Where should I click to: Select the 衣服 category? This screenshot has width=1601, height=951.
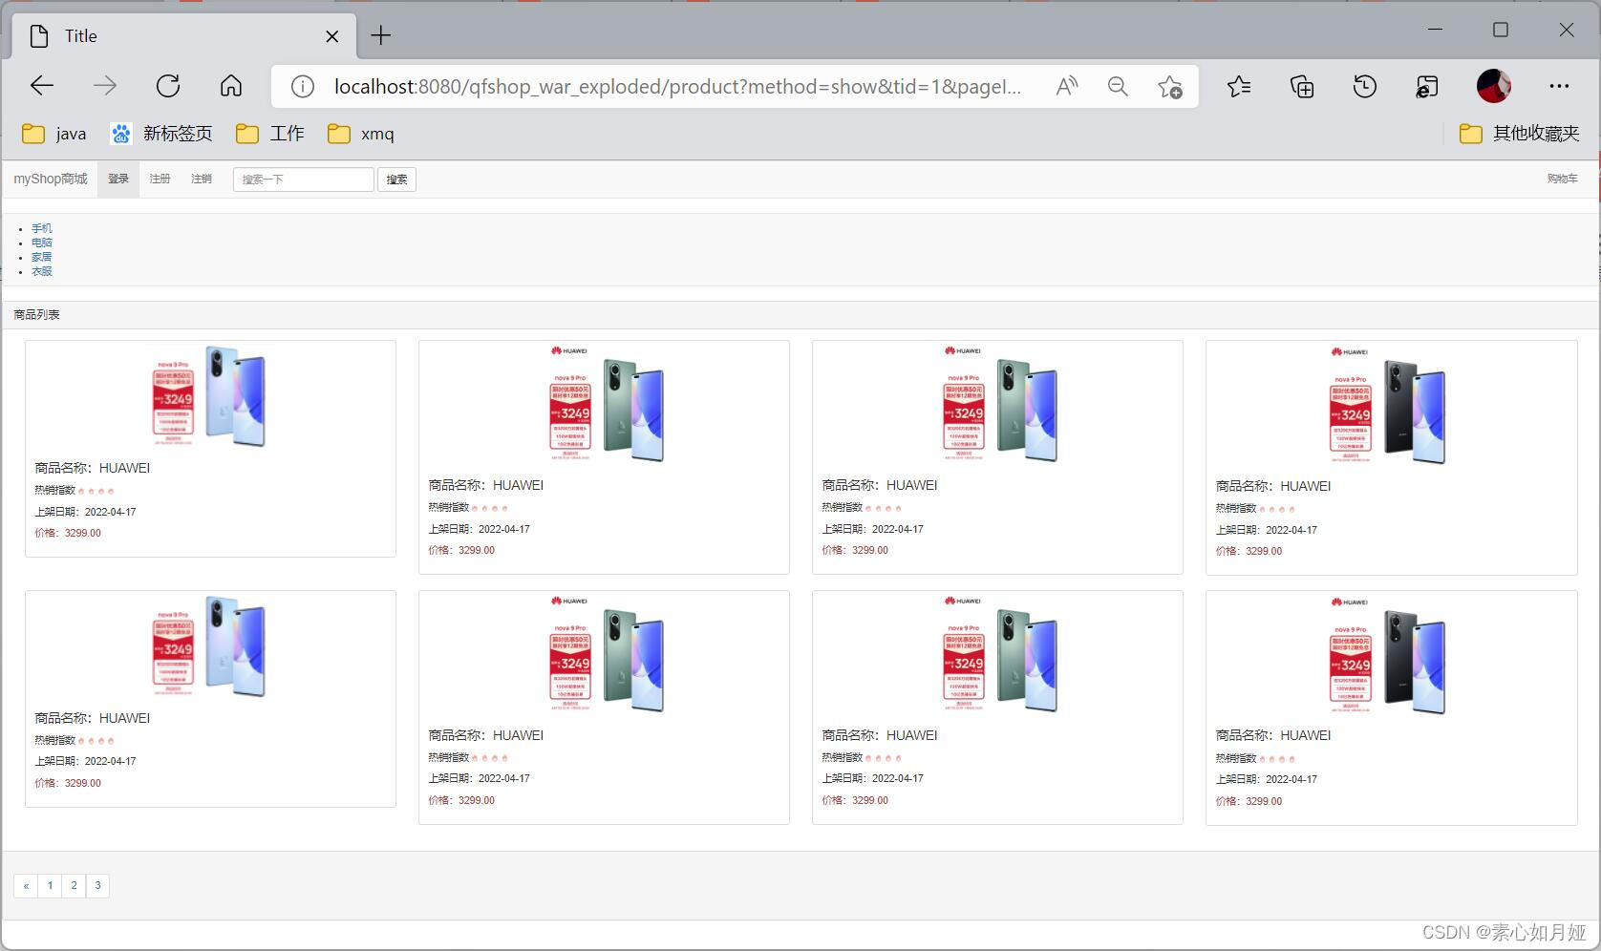(42, 271)
